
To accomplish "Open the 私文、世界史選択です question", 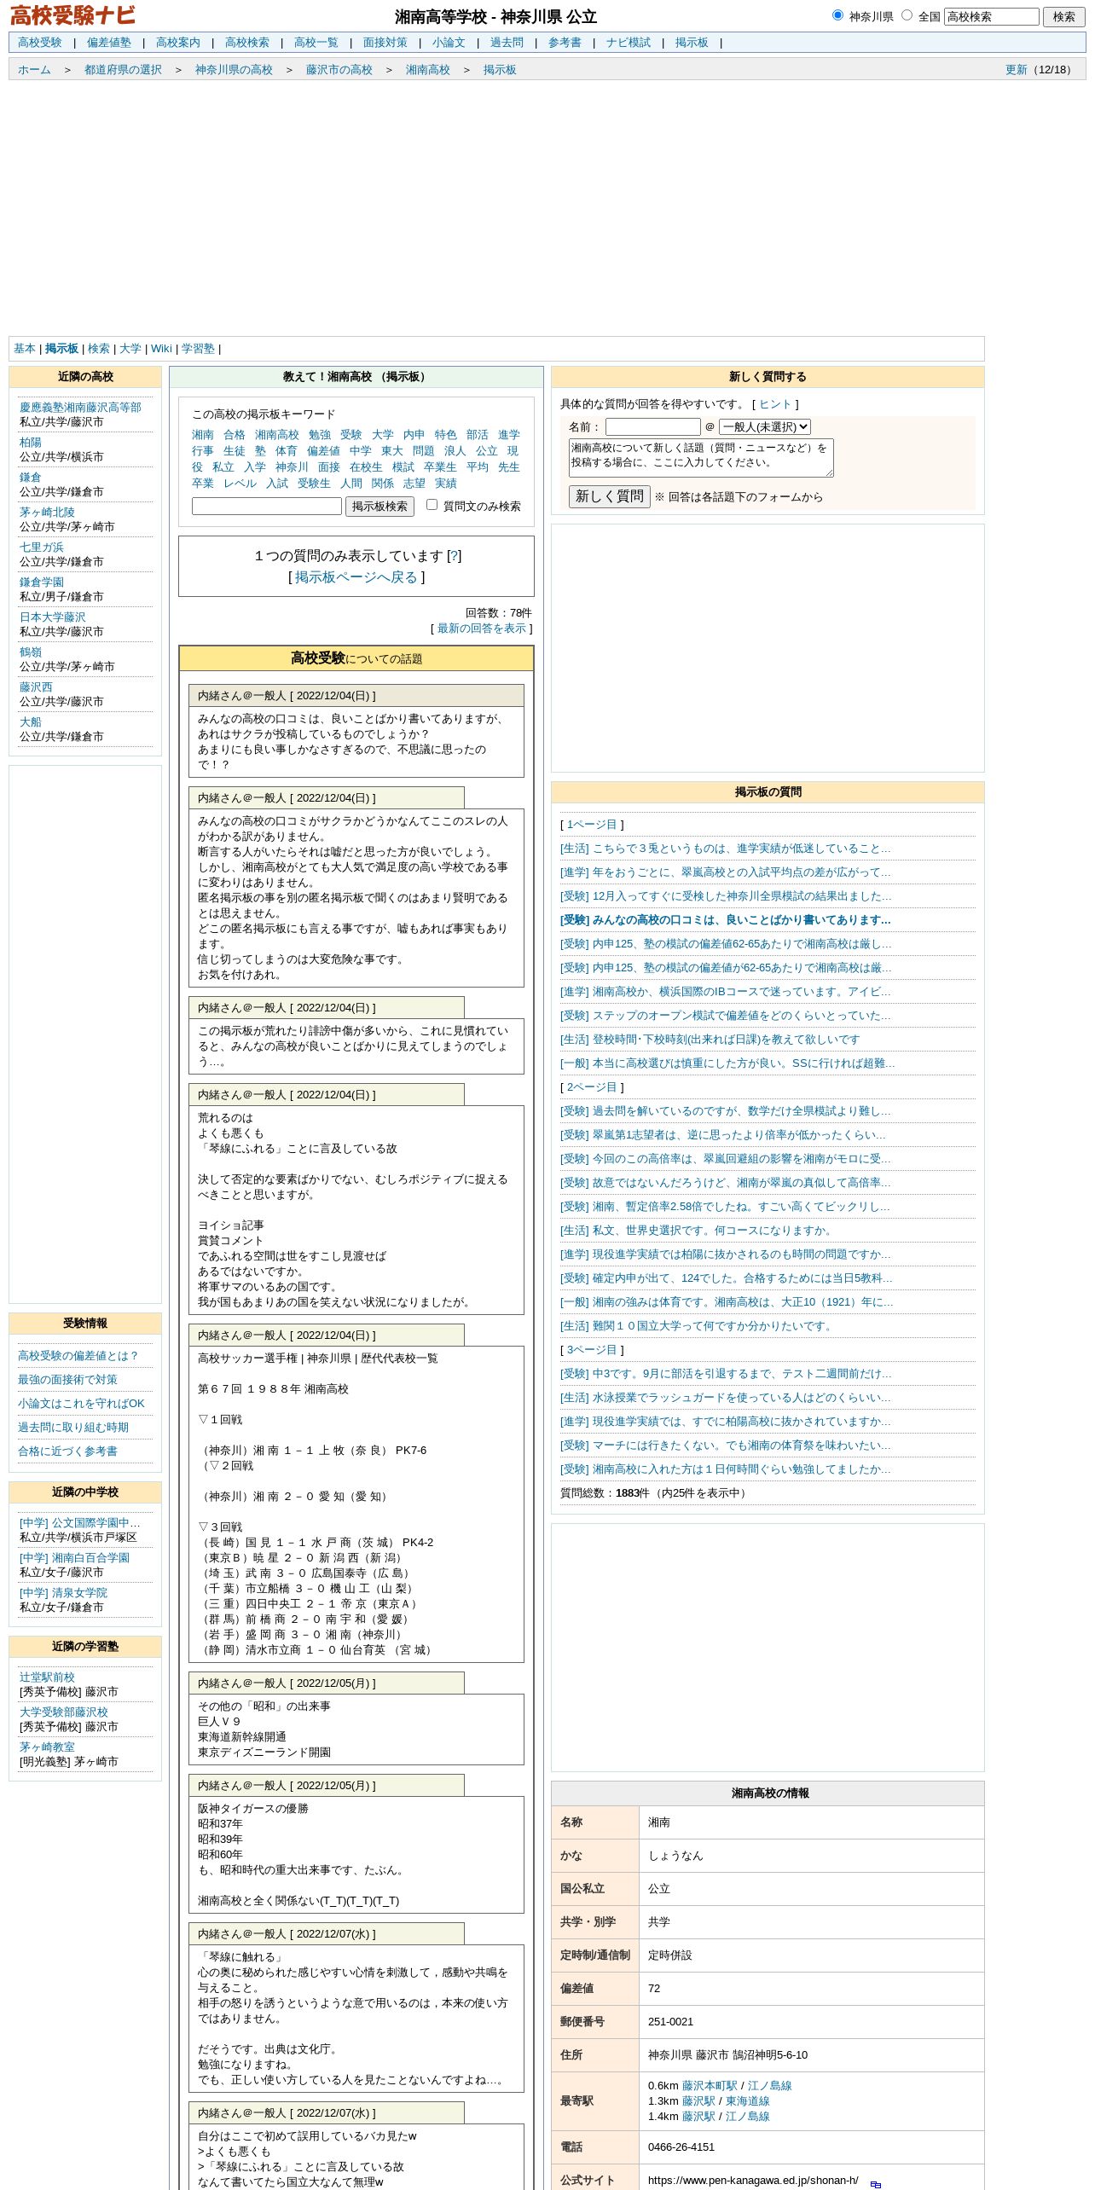I will point(697,1231).
